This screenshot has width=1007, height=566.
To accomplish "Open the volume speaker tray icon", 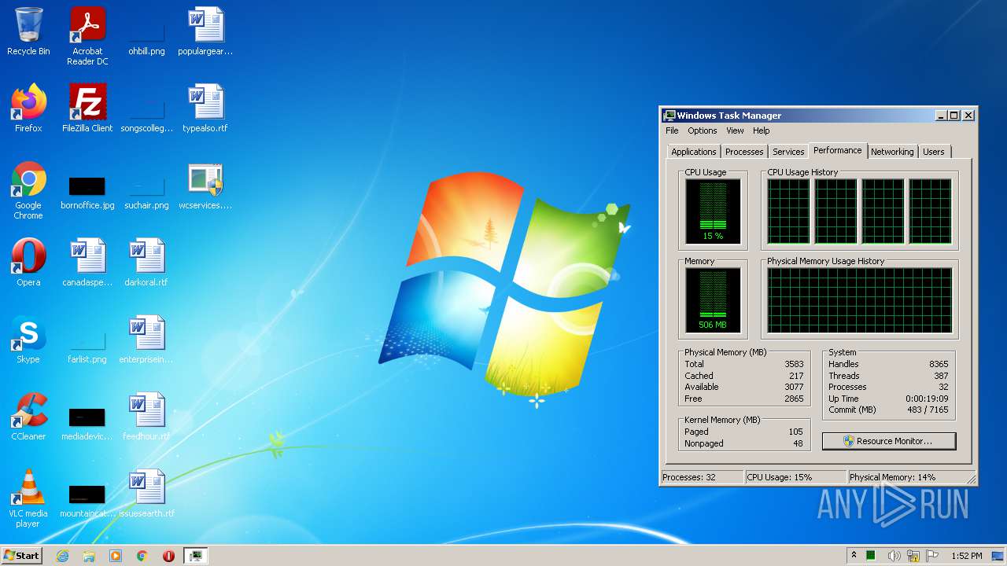I will [x=894, y=556].
